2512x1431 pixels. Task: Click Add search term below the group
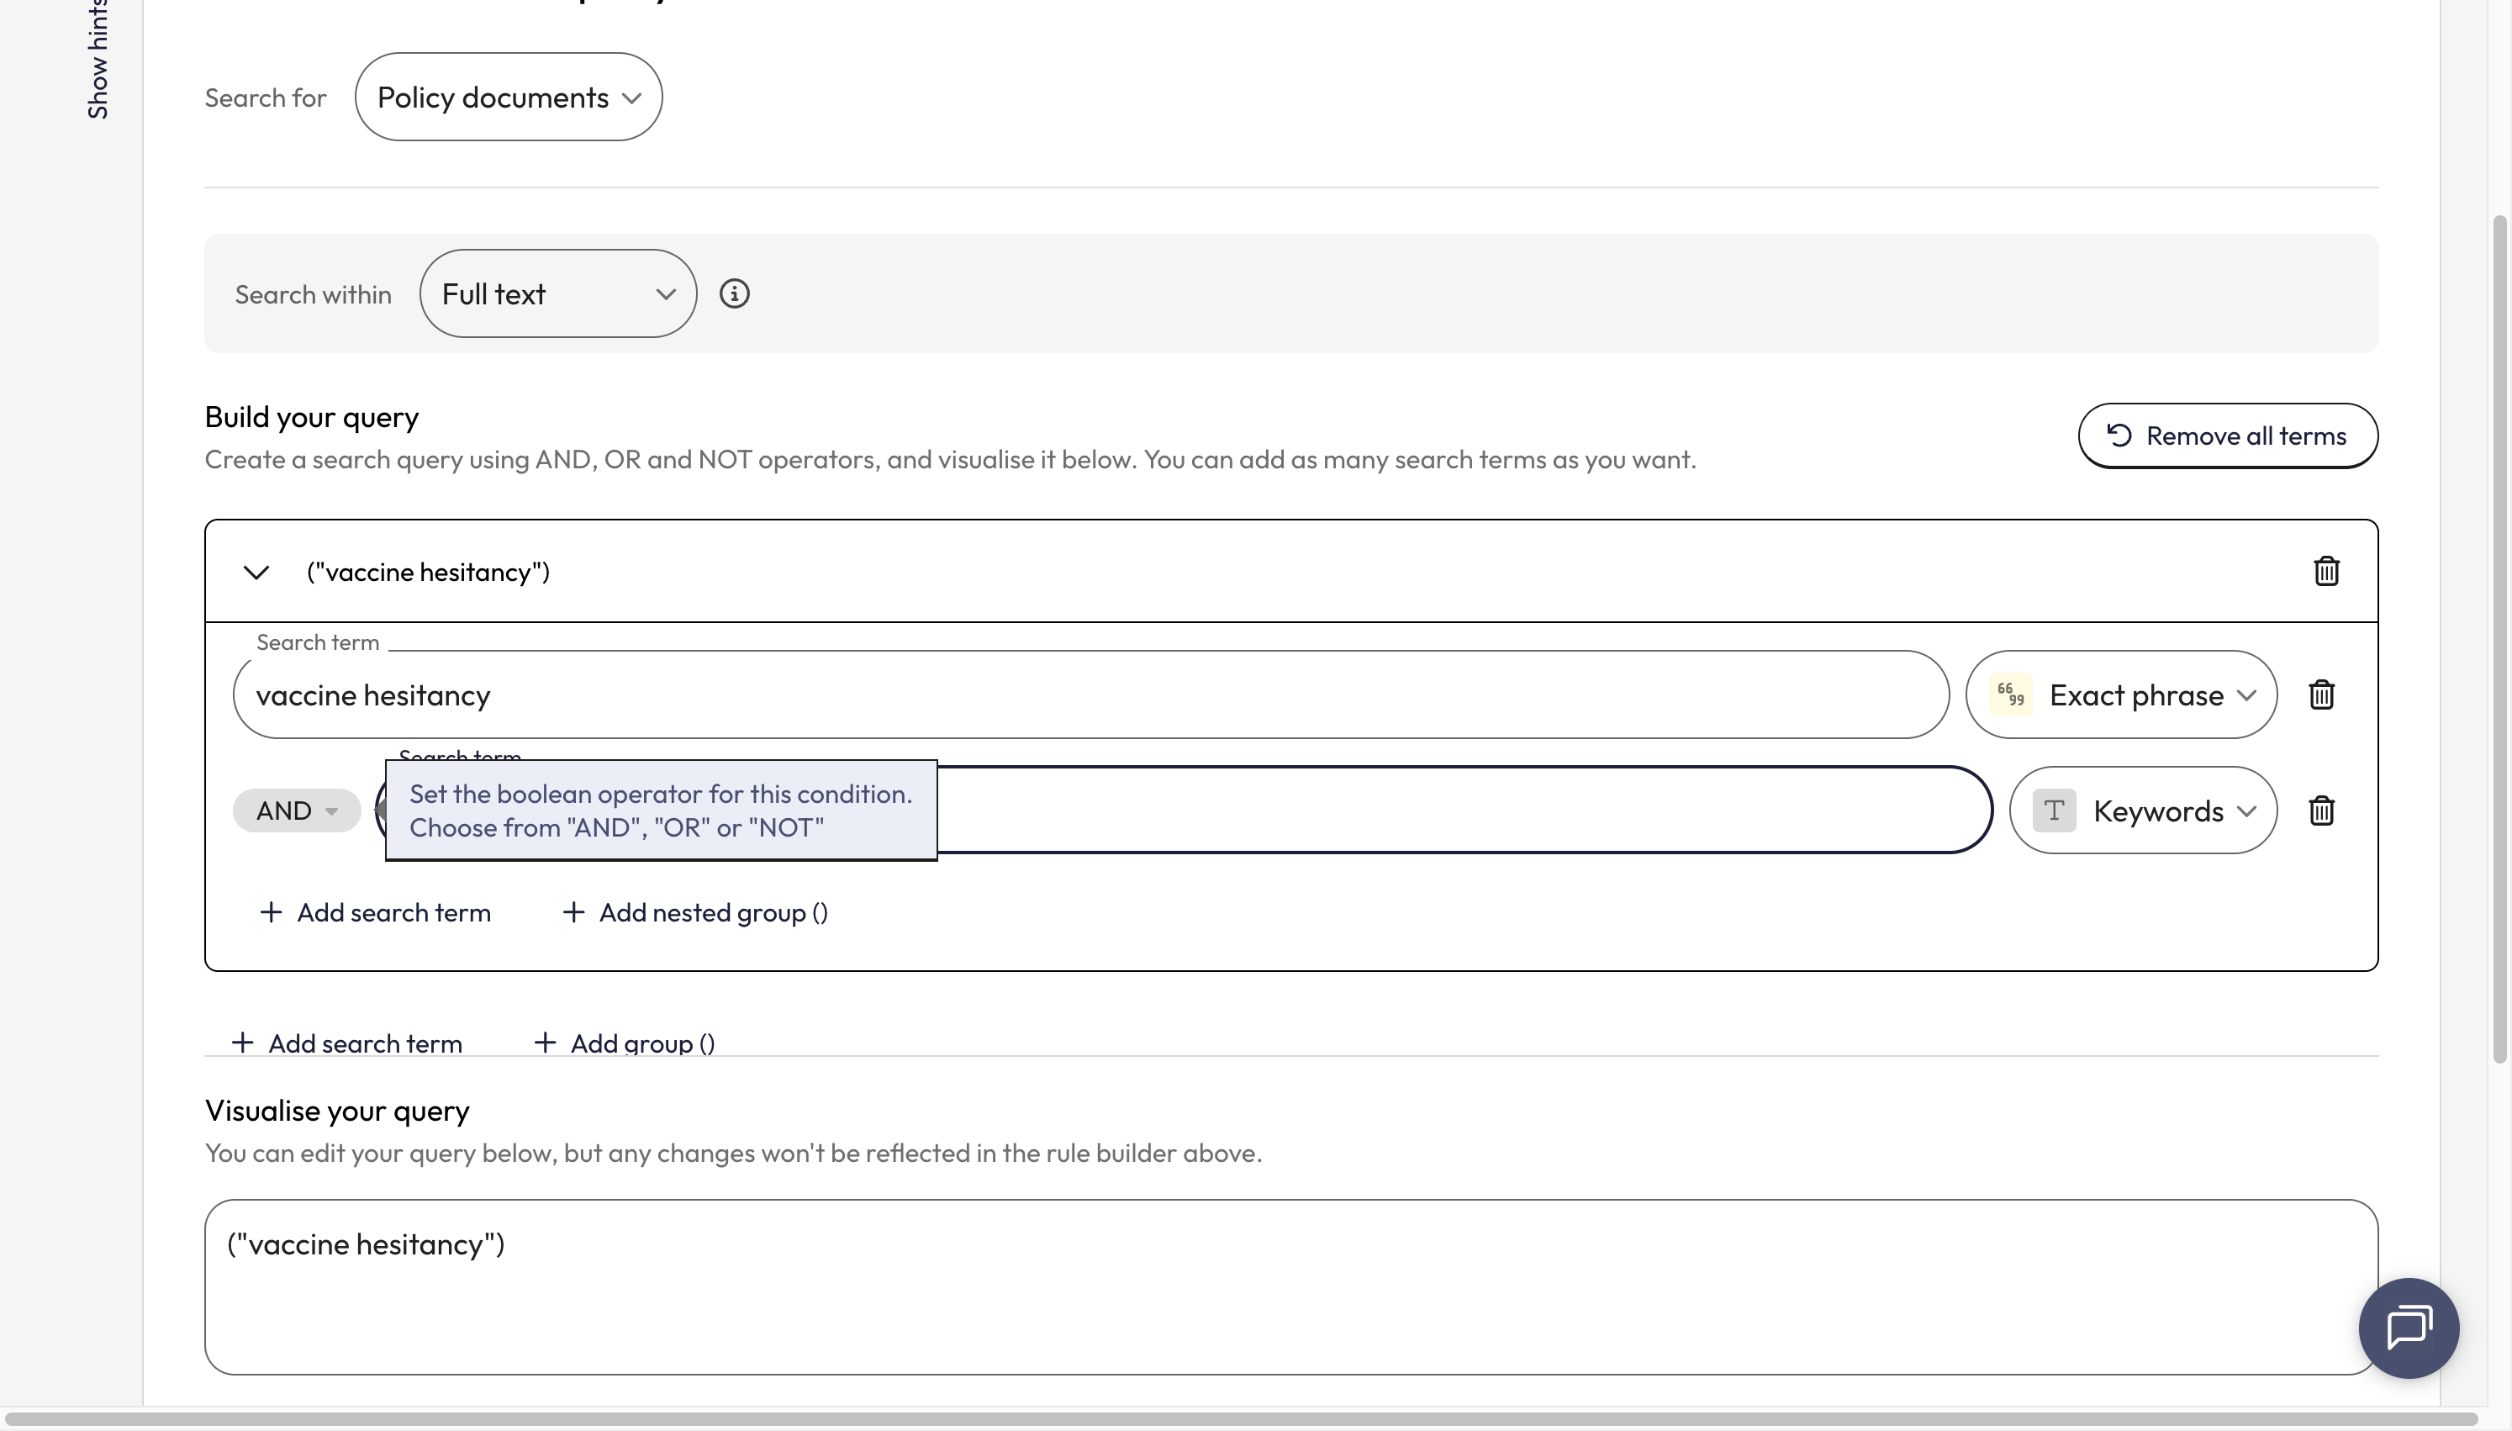347,1043
